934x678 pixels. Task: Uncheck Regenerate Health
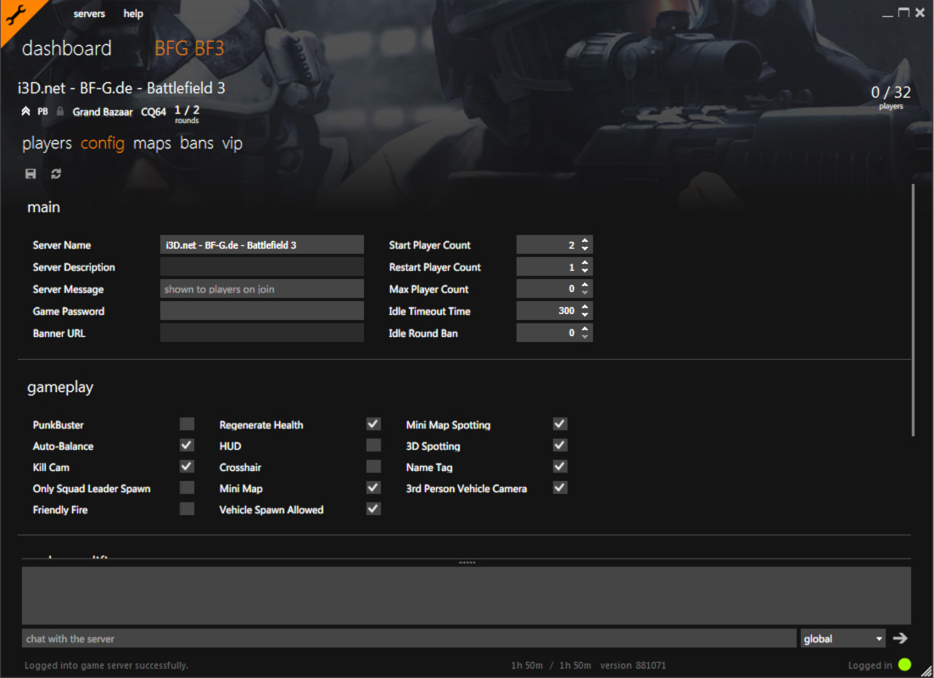tap(373, 424)
